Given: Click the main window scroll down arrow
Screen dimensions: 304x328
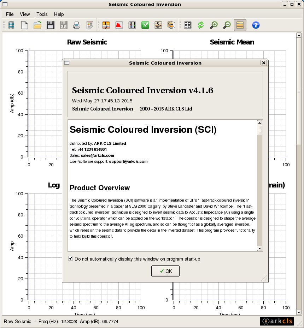Looking at the screenshot, I should [x=299, y=312].
